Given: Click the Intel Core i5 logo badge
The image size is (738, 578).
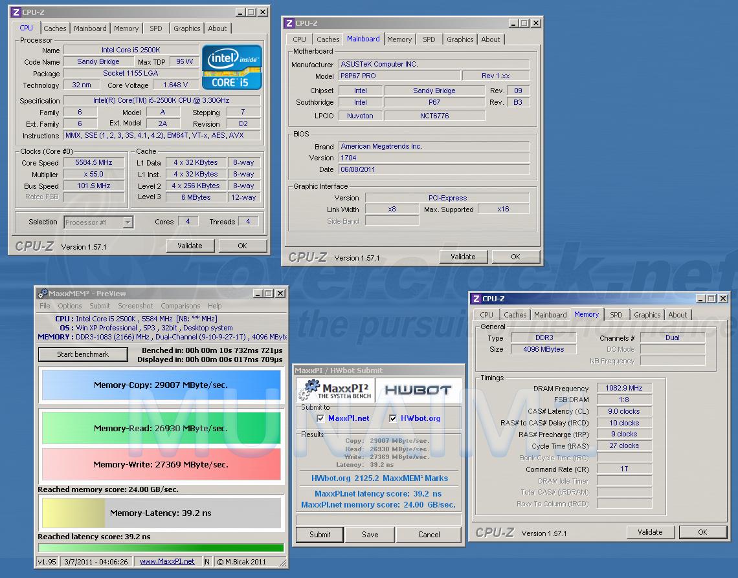Looking at the screenshot, I should [x=232, y=67].
